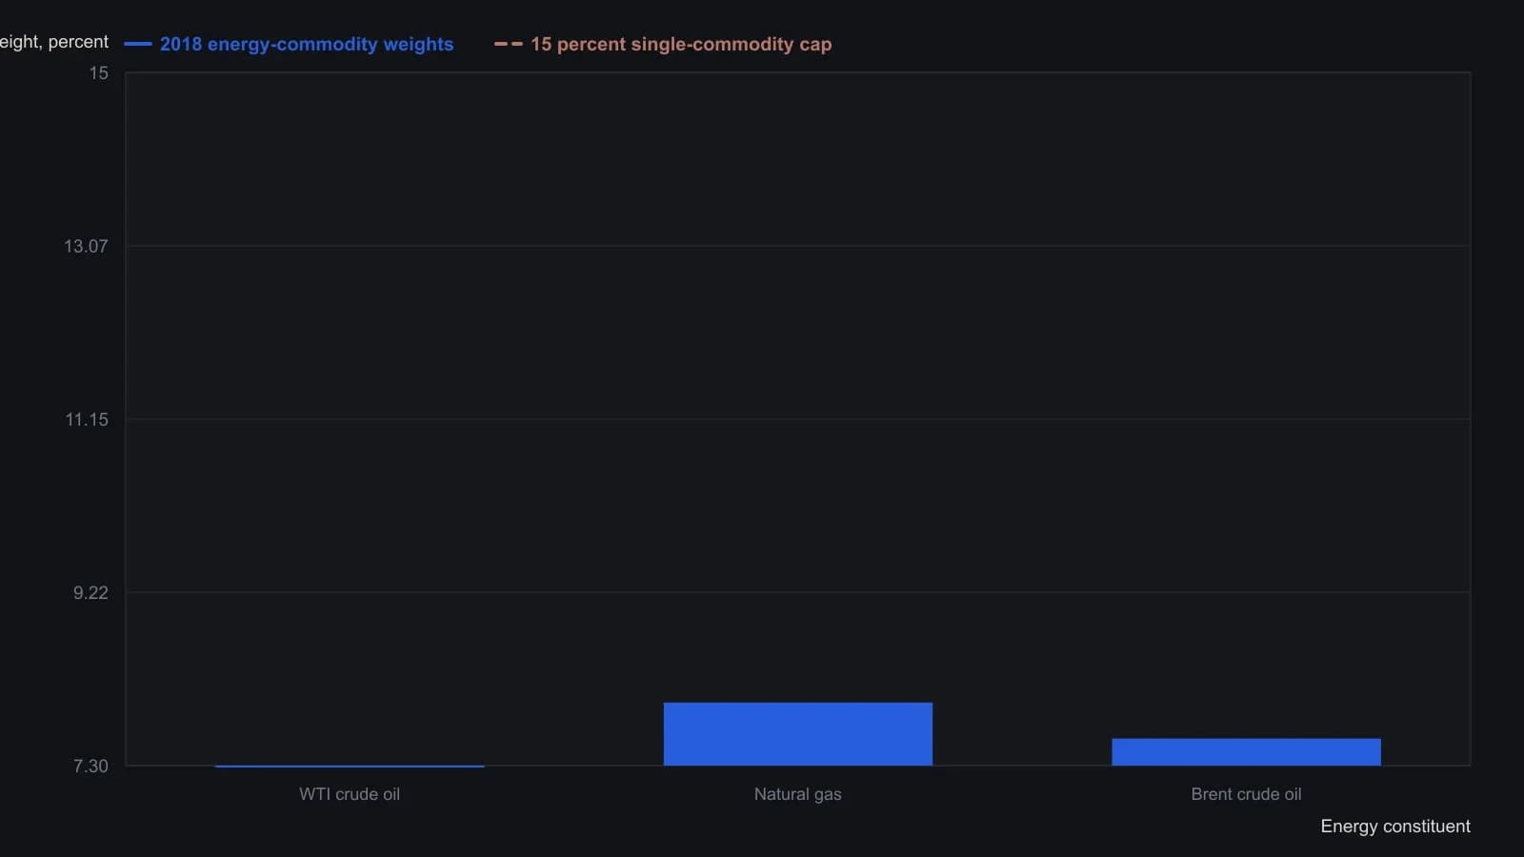Click the weight, percent y-axis title
Image resolution: width=1524 pixels, height=857 pixels.
54,42
